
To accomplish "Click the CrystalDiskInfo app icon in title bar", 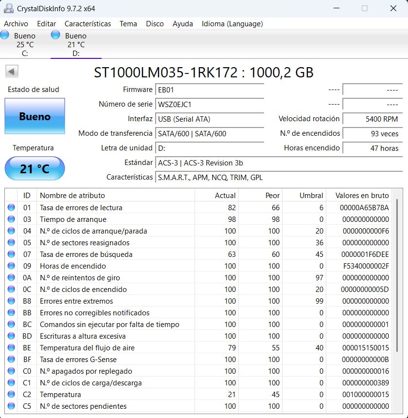I will coord(8,8).
